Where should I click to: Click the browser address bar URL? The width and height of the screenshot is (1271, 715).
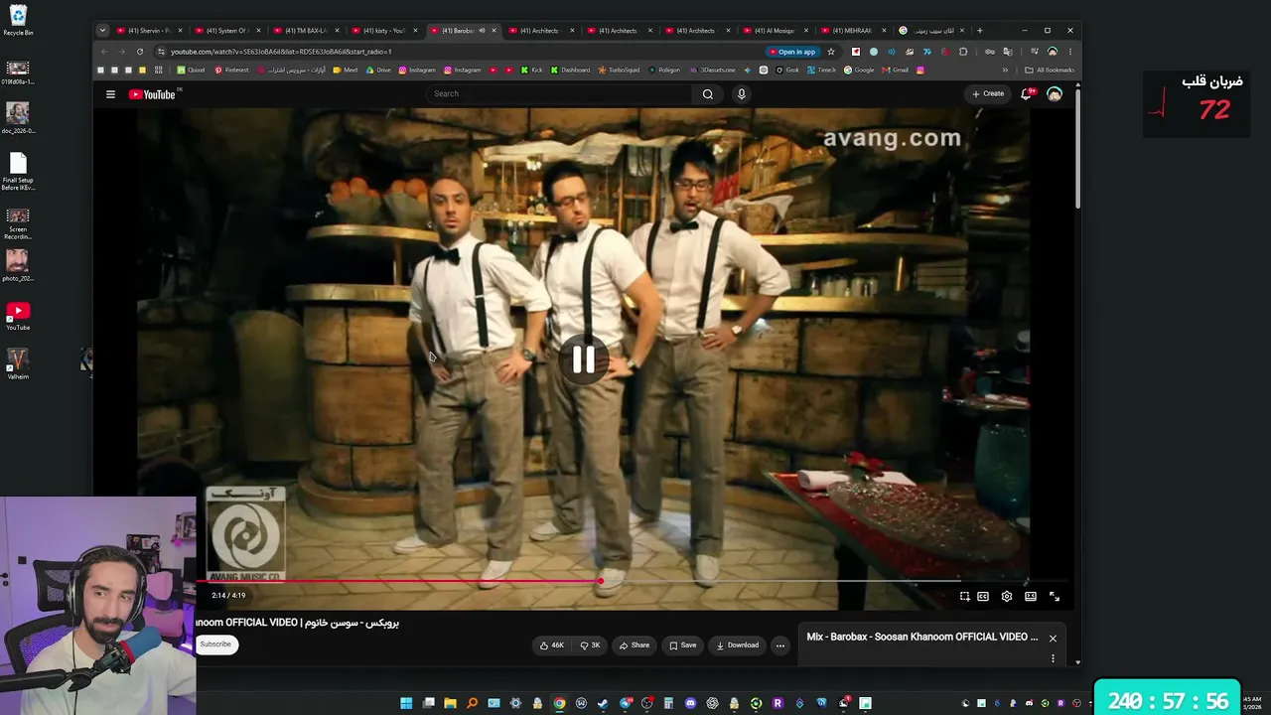[281, 52]
